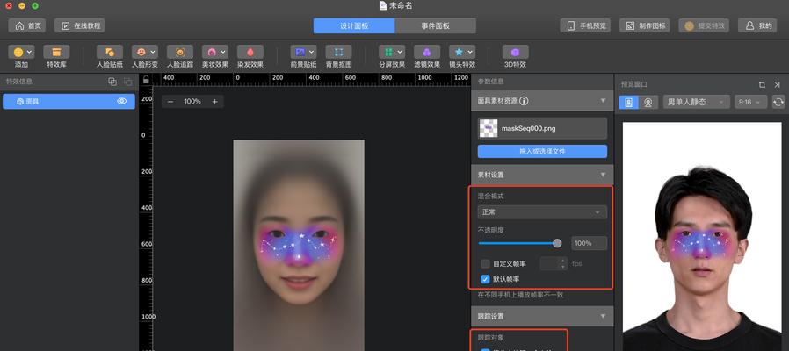Viewport: 789px width, 351px height.
Task: Select the 3D特效 tool
Action: (x=515, y=52)
